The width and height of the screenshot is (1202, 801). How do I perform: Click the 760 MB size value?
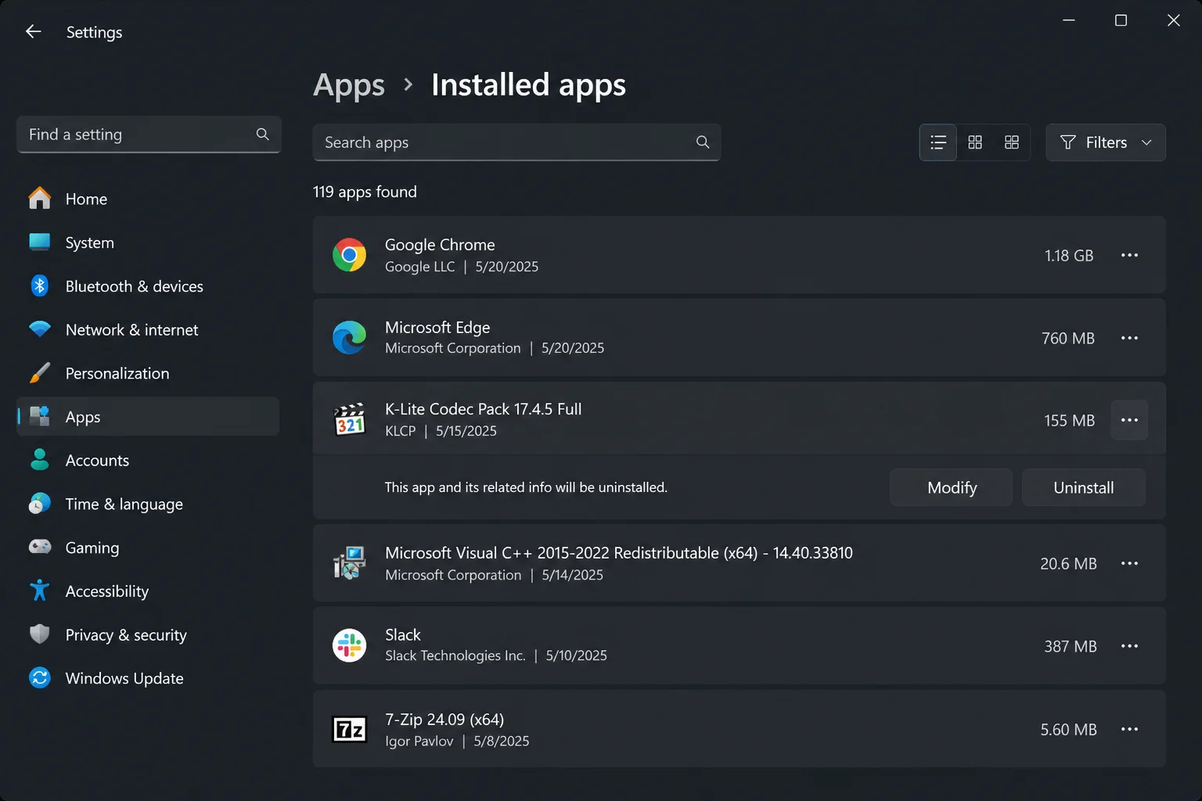[1068, 339]
